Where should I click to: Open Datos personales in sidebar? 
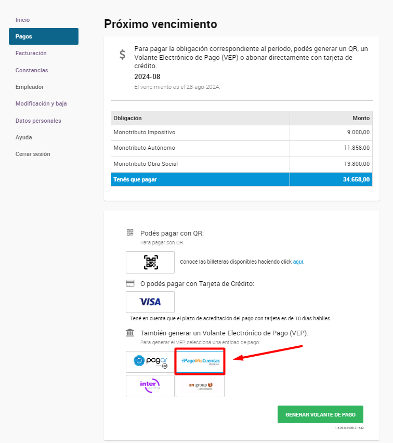(x=38, y=121)
